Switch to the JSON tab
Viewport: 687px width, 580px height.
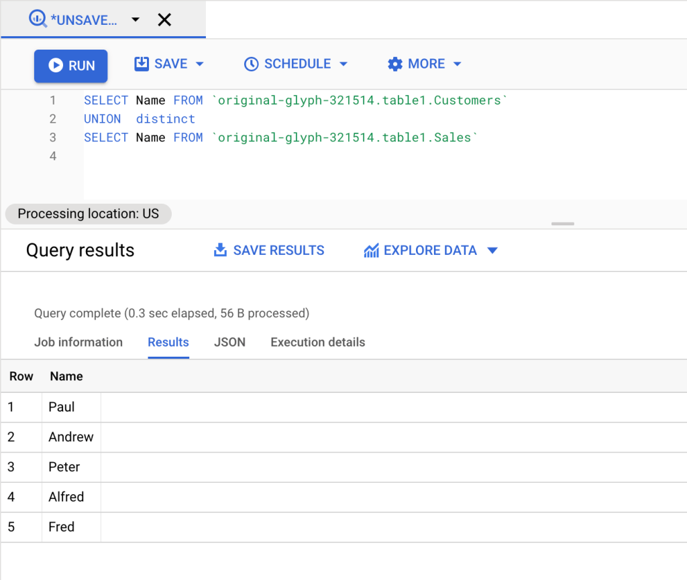[229, 343]
